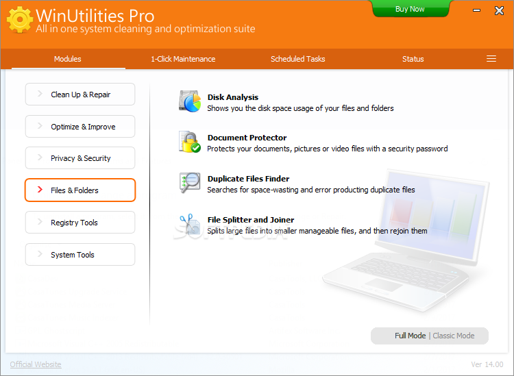The image size is (514, 376).
Task: Click the Buy Now button
Action: pos(410,9)
